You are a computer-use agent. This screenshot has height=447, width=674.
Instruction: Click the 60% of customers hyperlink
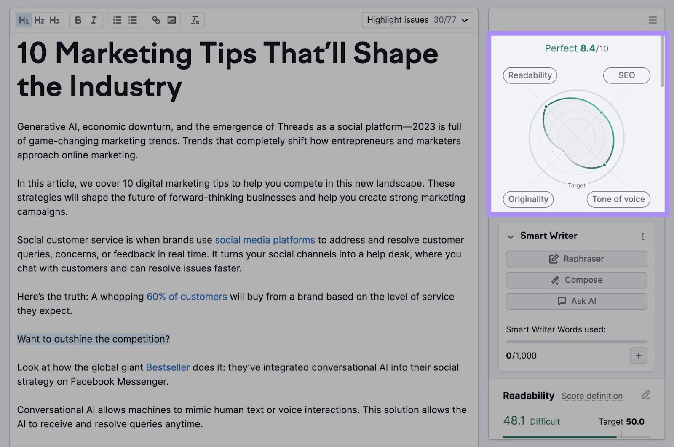[x=187, y=296]
